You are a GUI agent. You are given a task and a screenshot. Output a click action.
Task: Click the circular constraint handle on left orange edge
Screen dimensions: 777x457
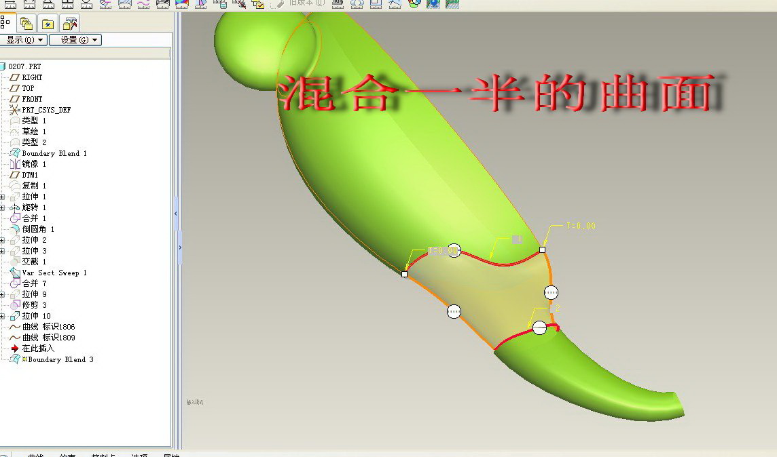click(x=454, y=312)
